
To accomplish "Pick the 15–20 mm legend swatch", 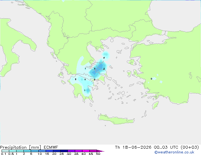I will (49, 151).
